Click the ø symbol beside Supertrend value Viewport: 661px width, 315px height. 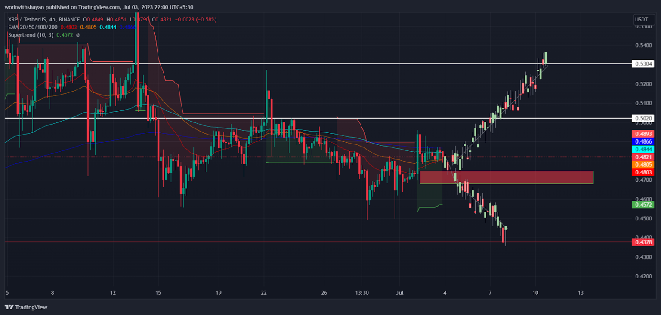77,35
